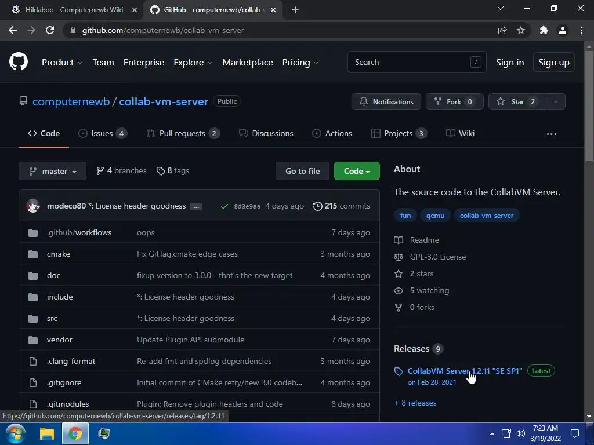Click the modeco80 avatar image
Screen dimensions: 594x445
33,206
